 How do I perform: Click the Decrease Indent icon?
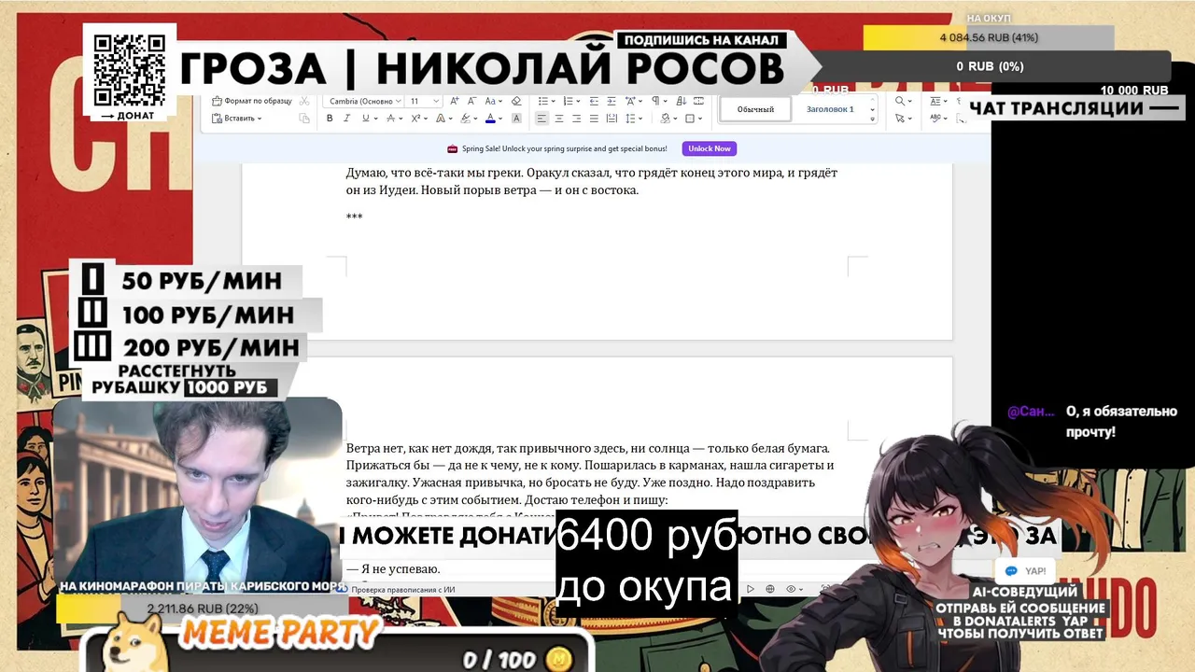coord(595,101)
